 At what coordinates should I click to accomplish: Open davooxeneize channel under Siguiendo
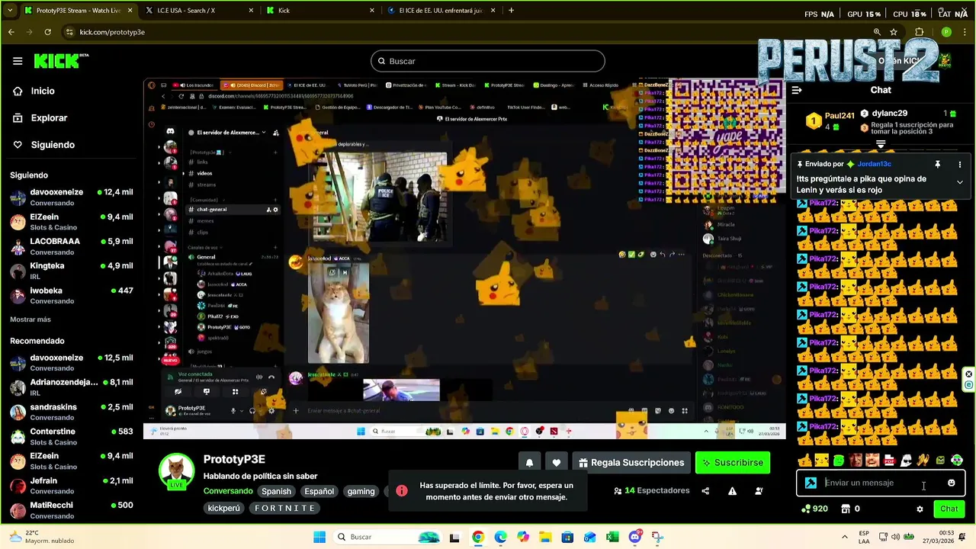72,197
